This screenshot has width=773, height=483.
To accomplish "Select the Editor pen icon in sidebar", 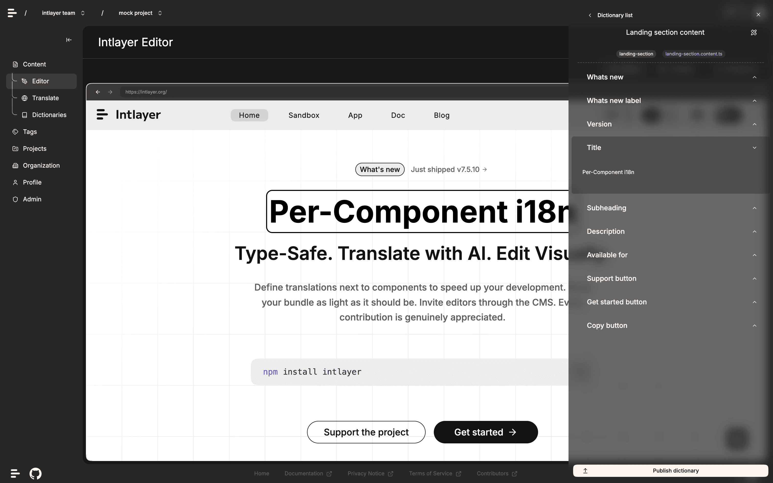I will coord(25,81).
